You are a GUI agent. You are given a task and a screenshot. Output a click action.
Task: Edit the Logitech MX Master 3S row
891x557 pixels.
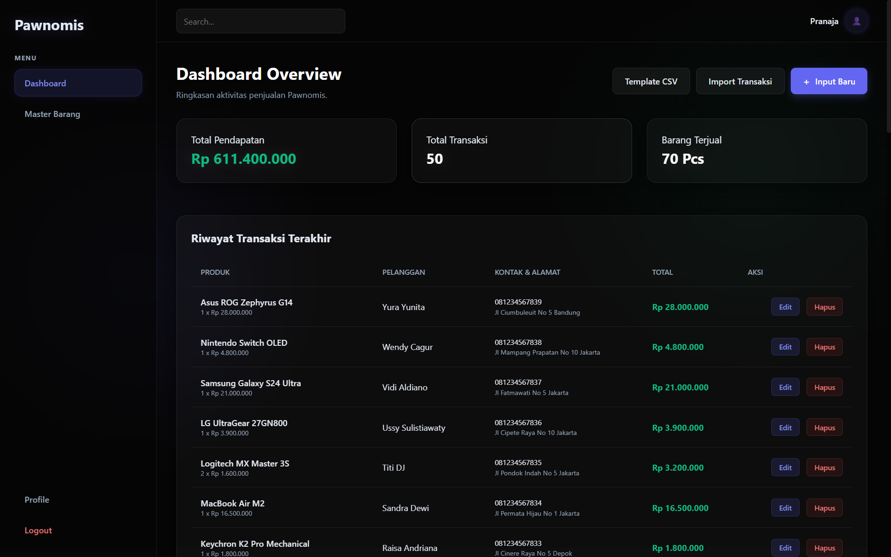point(785,467)
